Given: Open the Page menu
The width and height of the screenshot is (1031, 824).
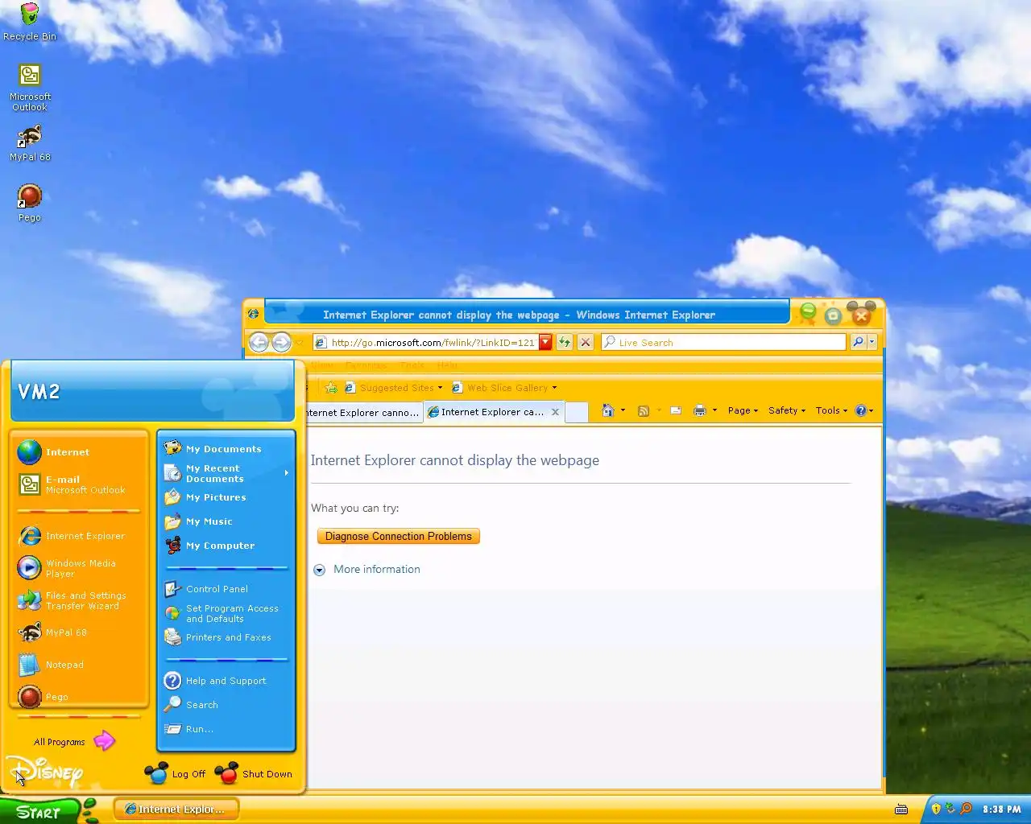Looking at the screenshot, I should [743, 410].
